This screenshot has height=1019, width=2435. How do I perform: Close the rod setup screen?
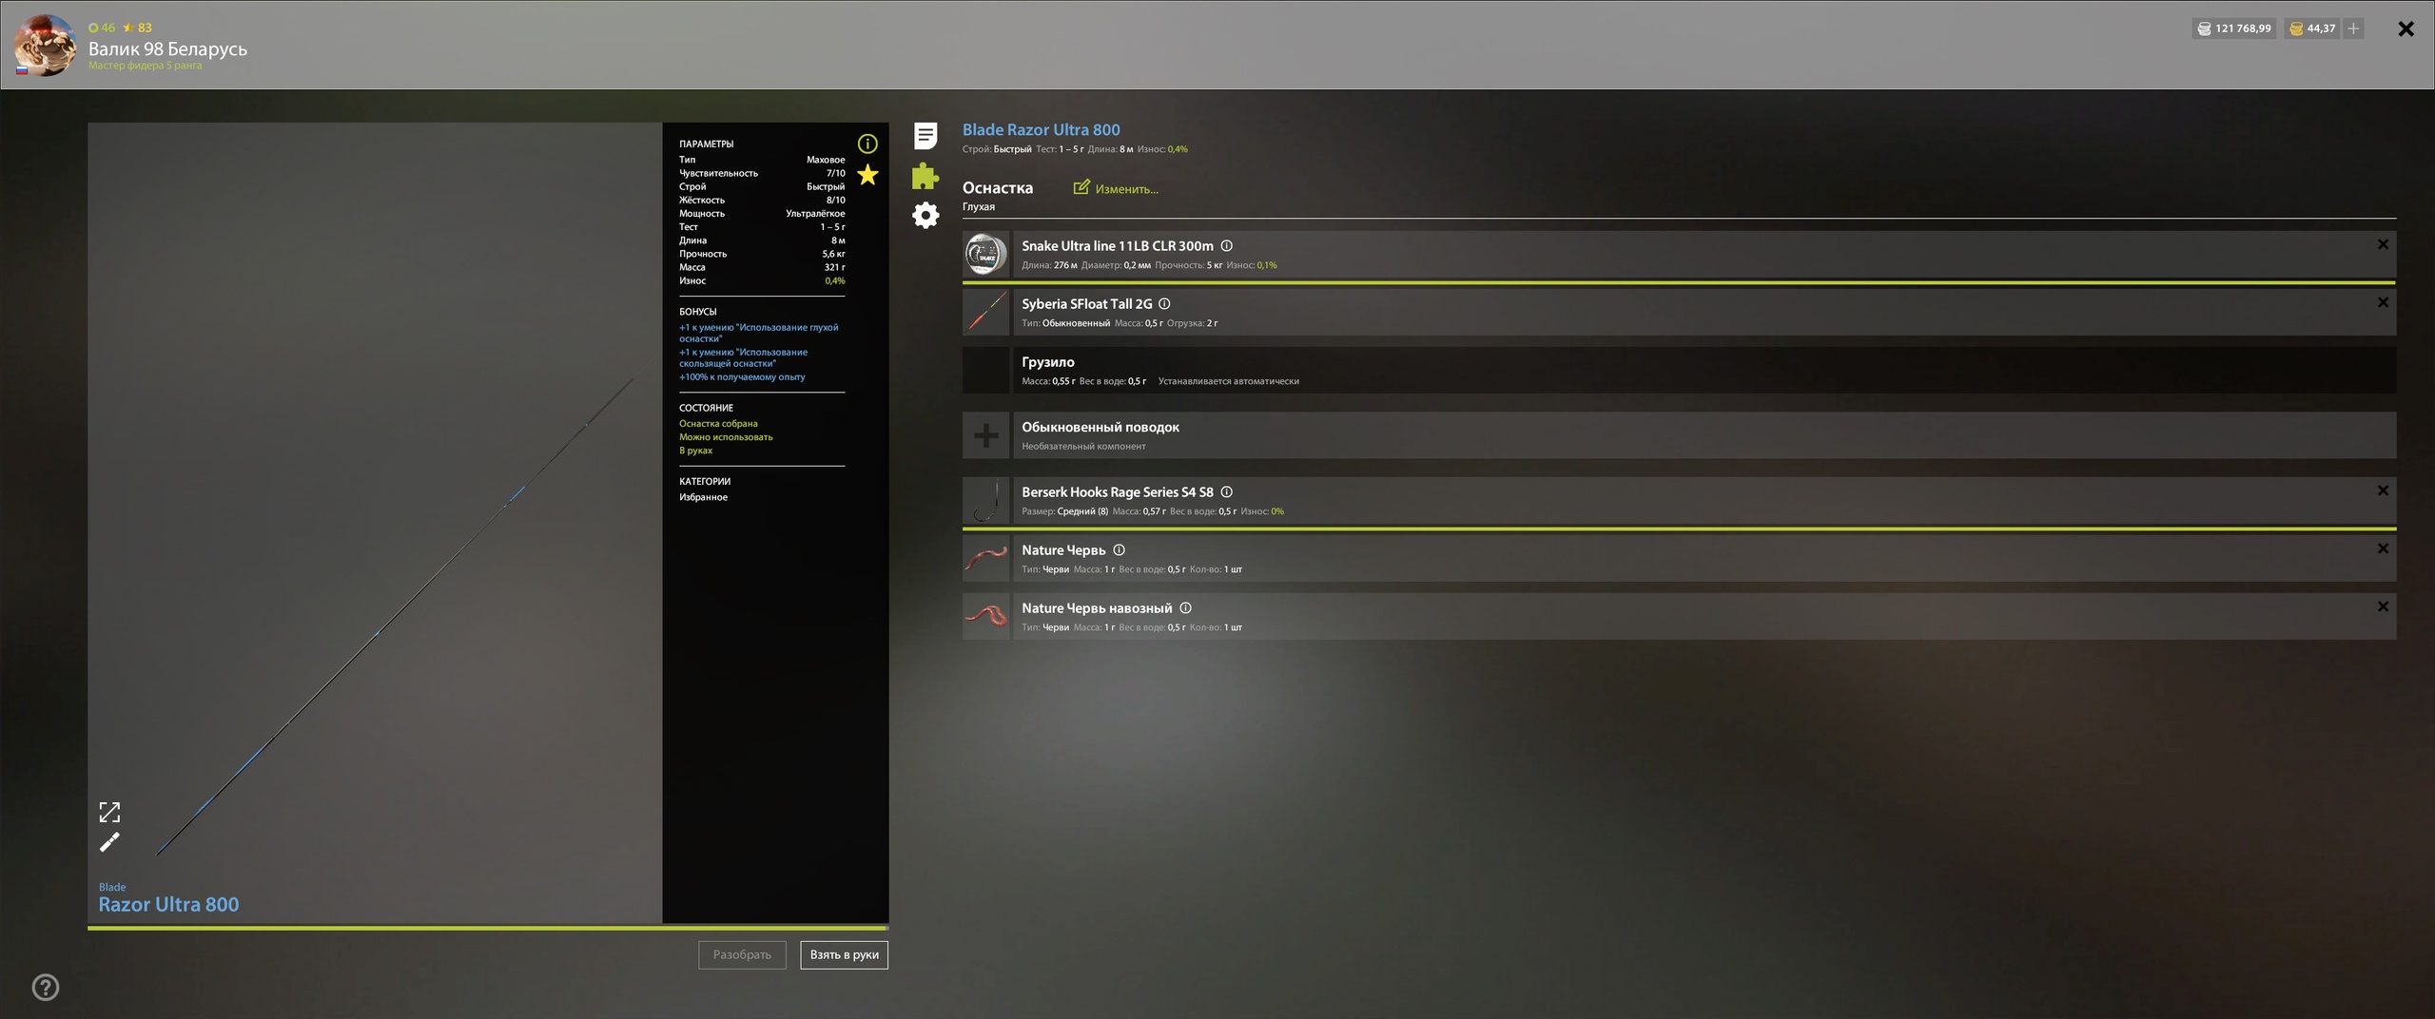pyautogui.click(x=2406, y=29)
